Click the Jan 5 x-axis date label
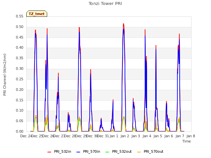Screen dimensions: 211x158 click(x=158, y=136)
